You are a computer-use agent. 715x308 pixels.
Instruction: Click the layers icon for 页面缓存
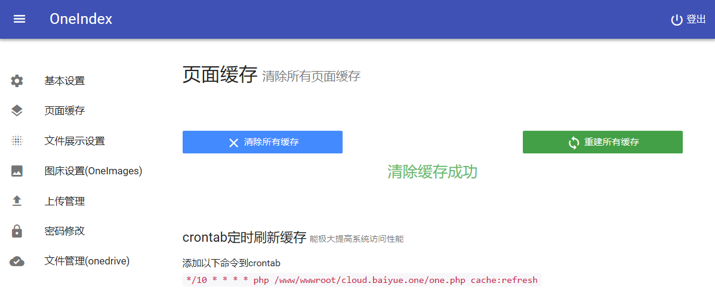click(17, 111)
